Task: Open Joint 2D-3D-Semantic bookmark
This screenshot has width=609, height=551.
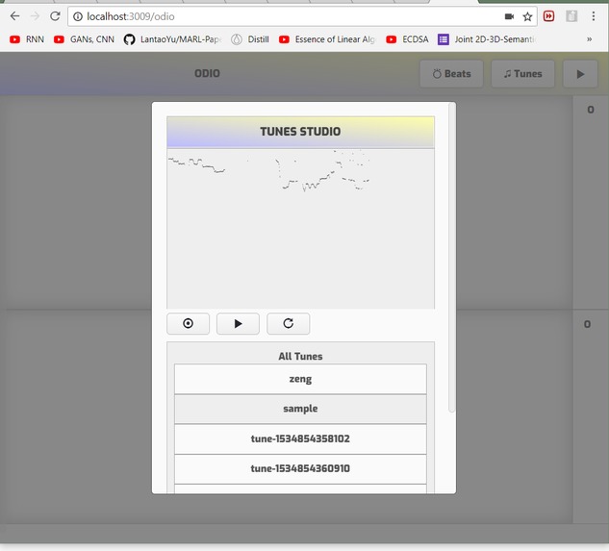Action: (x=487, y=39)
